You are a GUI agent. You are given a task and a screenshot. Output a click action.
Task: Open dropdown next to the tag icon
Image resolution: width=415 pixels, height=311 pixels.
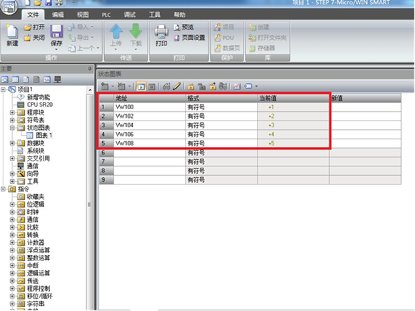[256, 86]
